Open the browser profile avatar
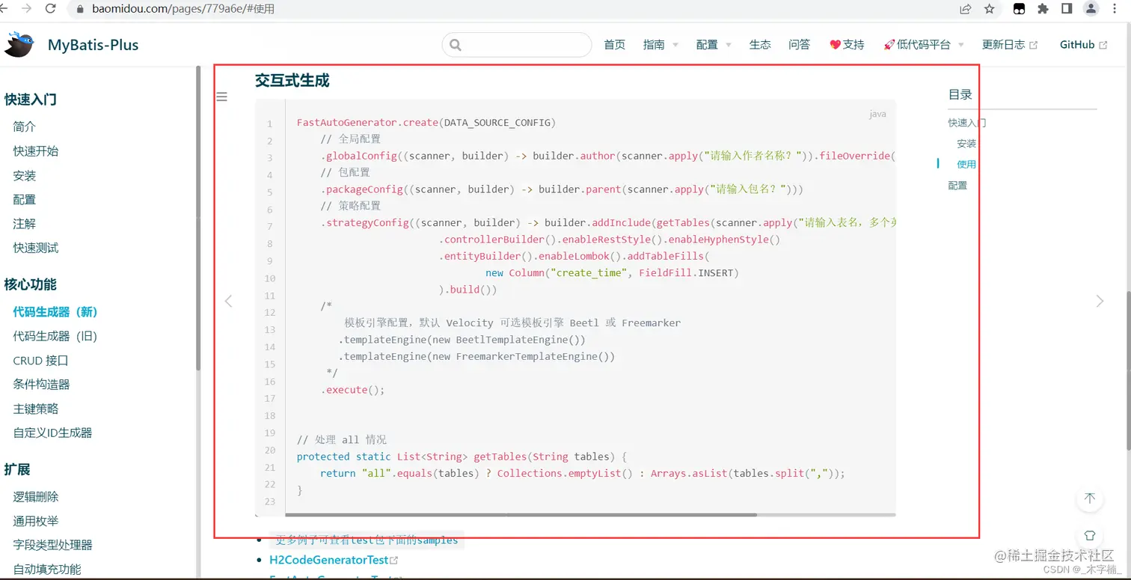Screen dimensions: 1131x580 coord(1091,9)
